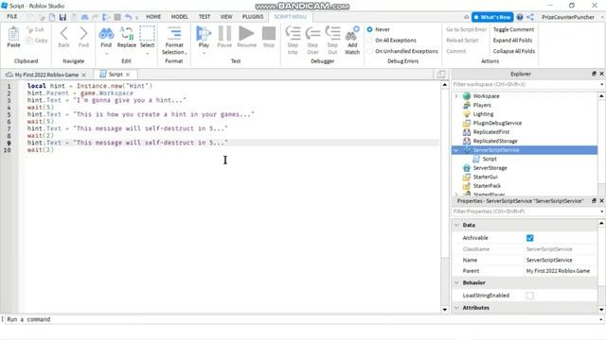Click the script editor scroll-down arrow
The image size is (606, 340).
tap(445, 309)
